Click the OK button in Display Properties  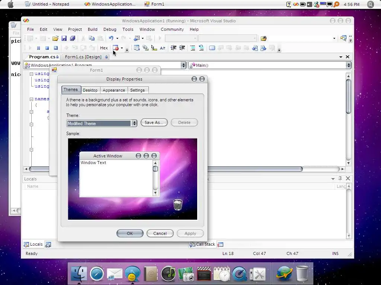point(130,233)
